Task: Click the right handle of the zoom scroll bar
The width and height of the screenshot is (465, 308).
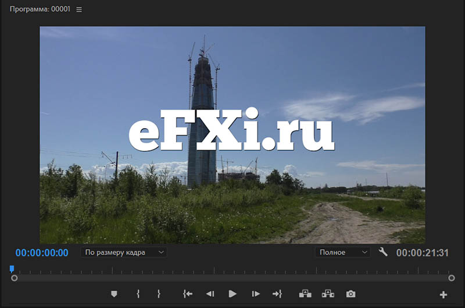Action: click(452, 278)
